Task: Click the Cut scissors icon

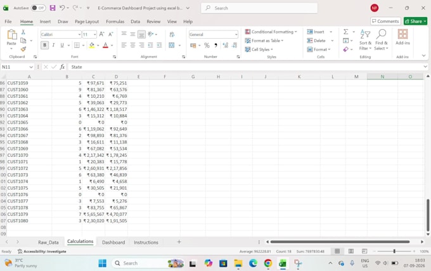Action: point(23,32)
